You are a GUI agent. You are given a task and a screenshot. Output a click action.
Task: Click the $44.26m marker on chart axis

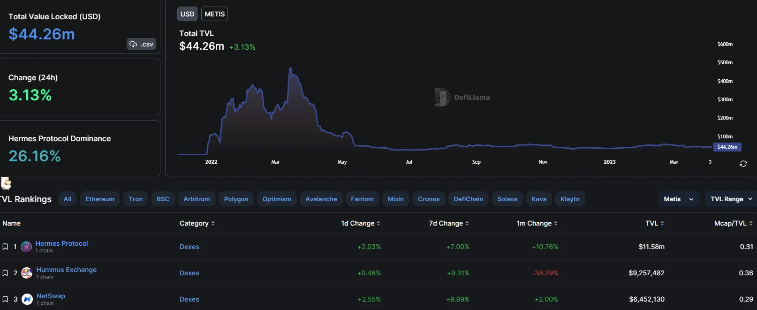click(x=727, y=147)
